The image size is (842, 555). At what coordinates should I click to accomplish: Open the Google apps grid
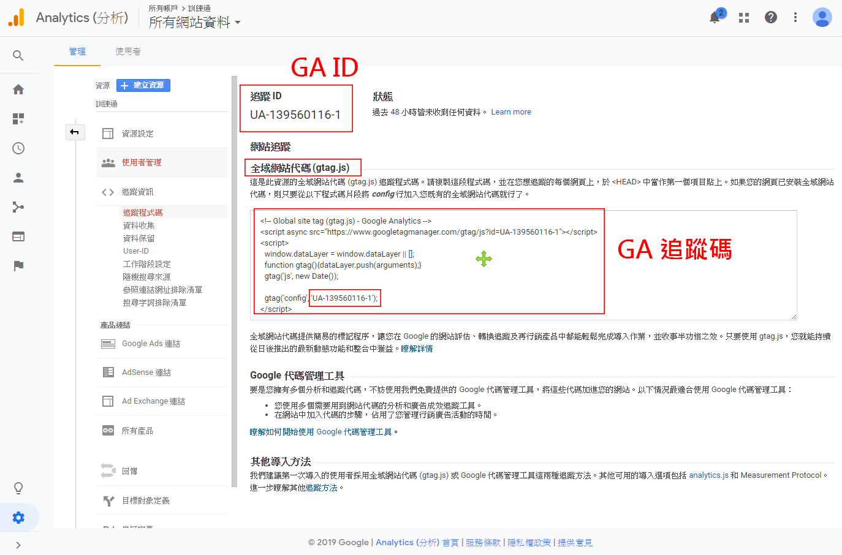[744, 18]
